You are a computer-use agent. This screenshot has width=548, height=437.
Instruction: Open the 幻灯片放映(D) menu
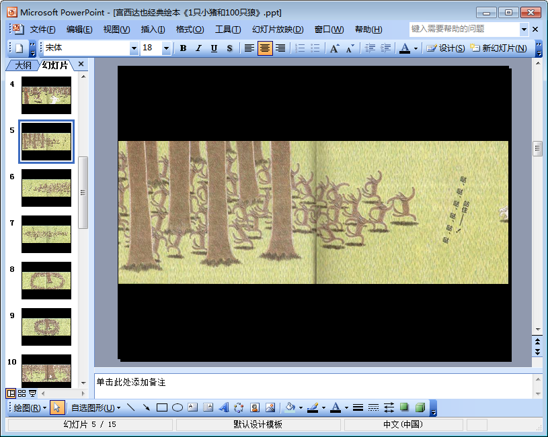[278, 30]
